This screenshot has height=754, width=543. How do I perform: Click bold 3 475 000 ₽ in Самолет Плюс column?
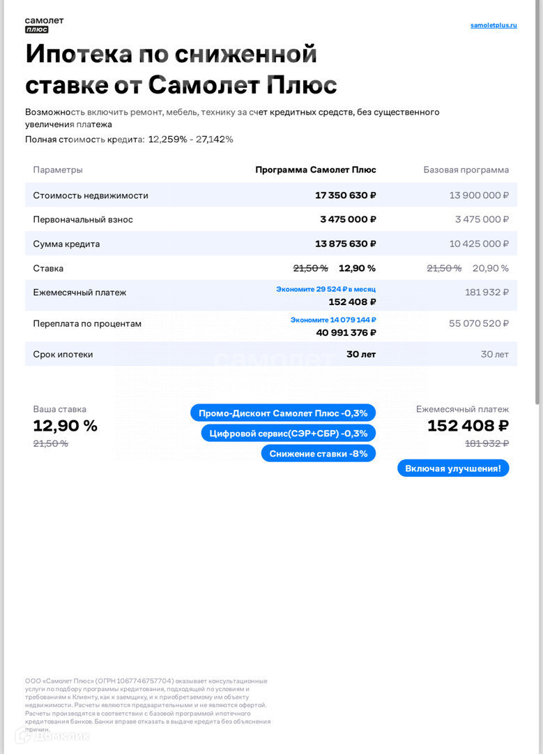pyautogui.click(x=348, y=219)
